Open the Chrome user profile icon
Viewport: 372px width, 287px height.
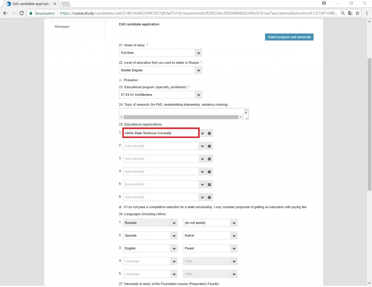pyautogui.click(x=324, y=3)
